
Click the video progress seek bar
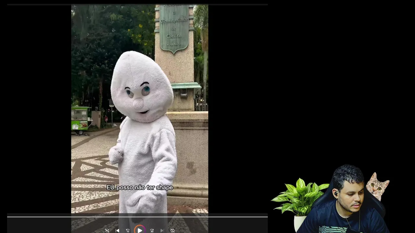(x=137, y=216)
